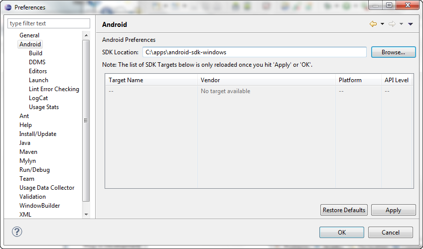Select General in the preferences tree
423x249 pixels.
click(29, 35)
